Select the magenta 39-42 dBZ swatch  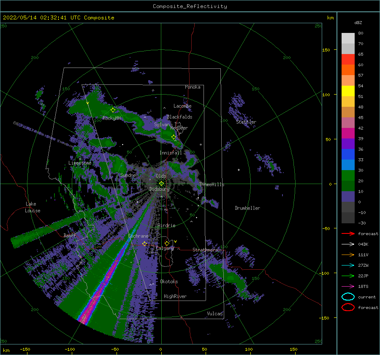[348, 133]
